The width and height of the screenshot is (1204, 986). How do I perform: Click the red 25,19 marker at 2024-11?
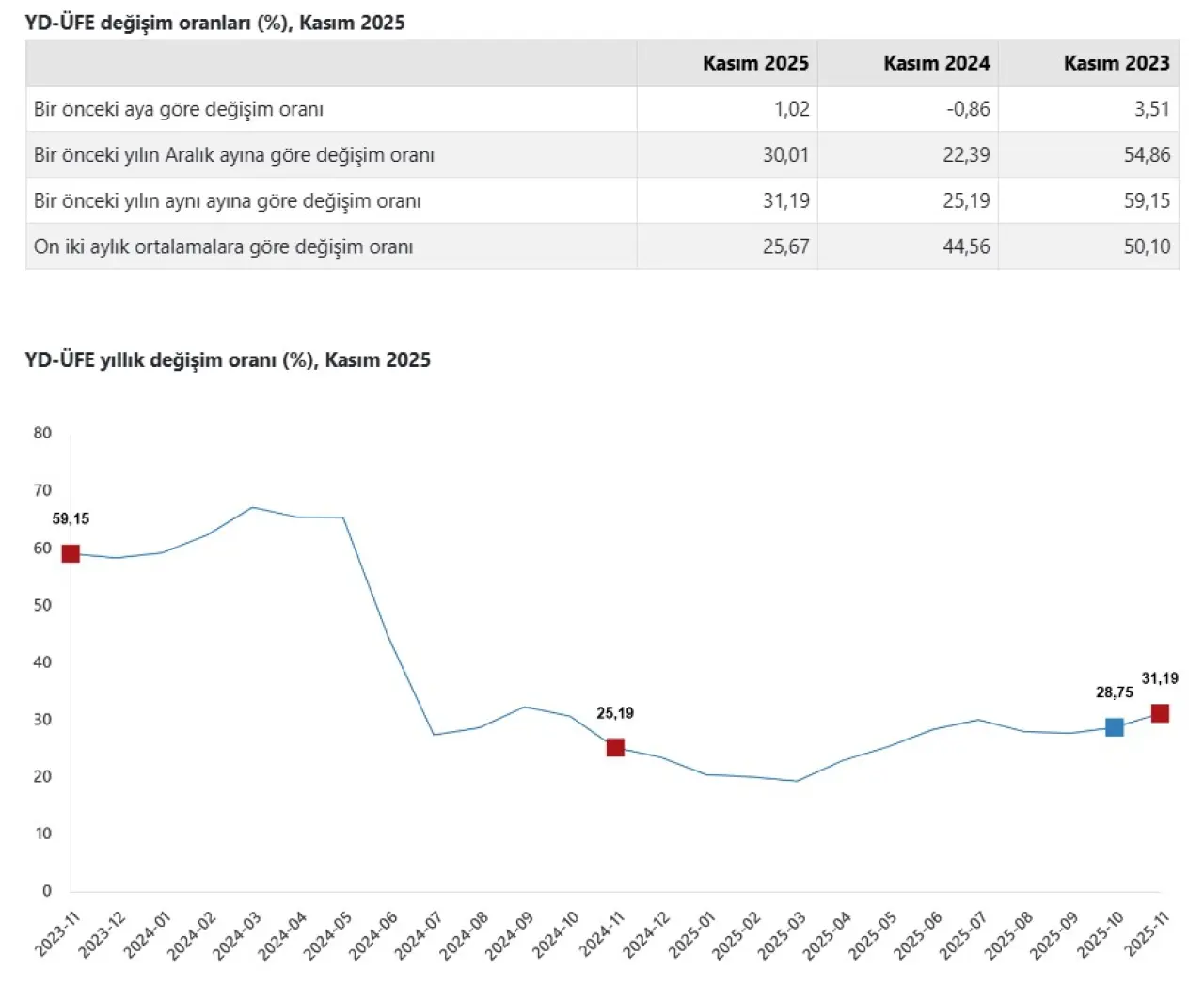615,748
